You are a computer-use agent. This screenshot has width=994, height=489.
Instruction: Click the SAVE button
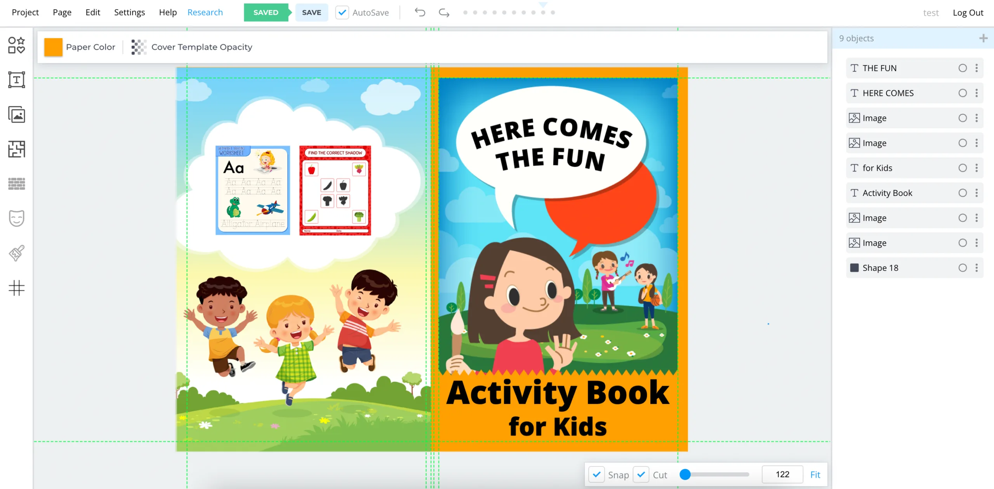coord(311,12)
